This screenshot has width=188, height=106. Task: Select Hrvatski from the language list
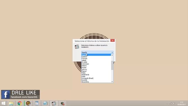tap(96, 62)
